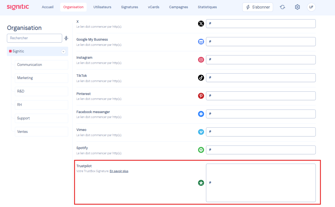Click the pin icon in Vimeo field
Image resolution: width=335 pixels, height=207 pixels.
210,132
